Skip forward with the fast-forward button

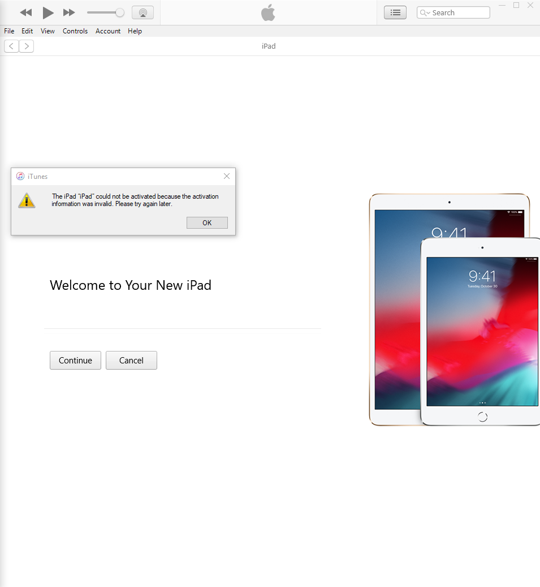(x=69, y=12)
